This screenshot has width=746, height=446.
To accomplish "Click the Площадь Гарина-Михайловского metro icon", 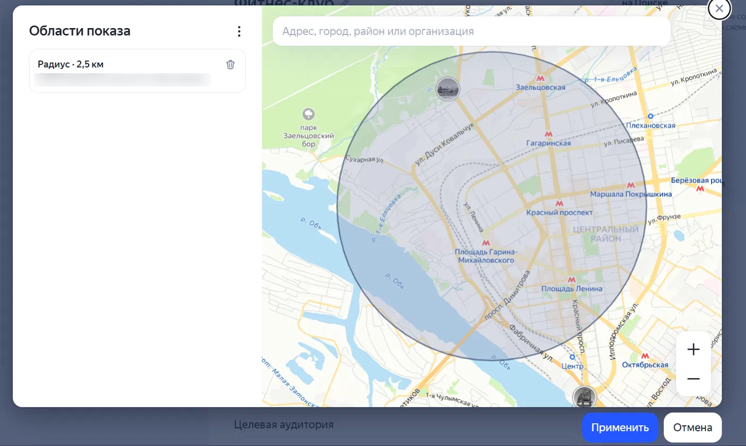I will click(485, 243).
